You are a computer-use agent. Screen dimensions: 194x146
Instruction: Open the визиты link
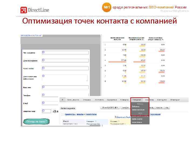point(80,114)
